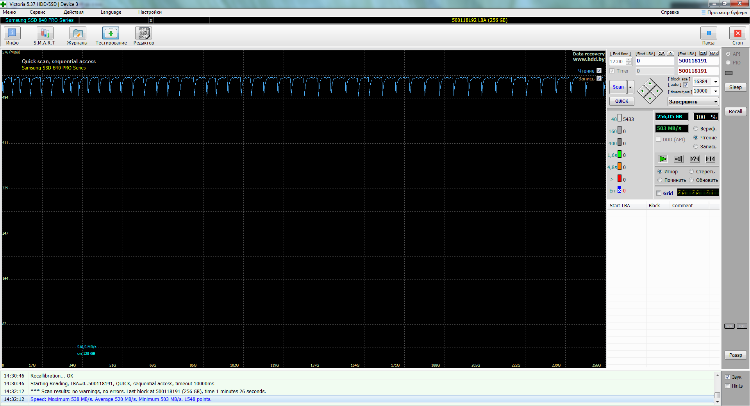Click the Стоп stop icon
750x406 pixels.
click(x=737, y=36)
